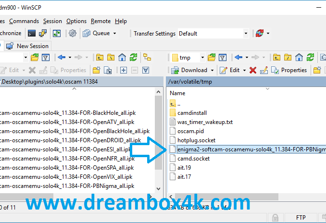Screen dimensions: 326x223
Task: Delete selected remote file with red X
Action: [253, 70]
